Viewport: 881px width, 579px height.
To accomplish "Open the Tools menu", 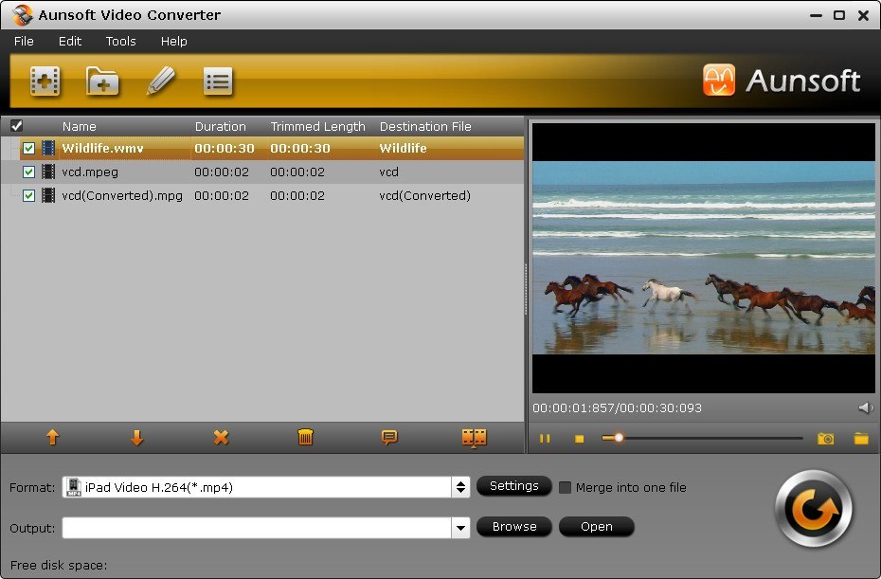I will pos(119,41).
